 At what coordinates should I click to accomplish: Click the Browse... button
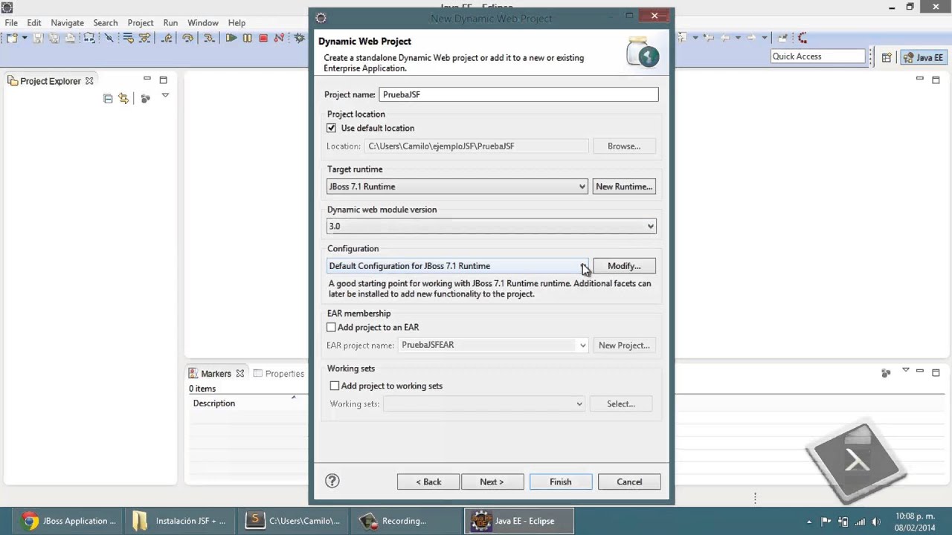point(623,146)
